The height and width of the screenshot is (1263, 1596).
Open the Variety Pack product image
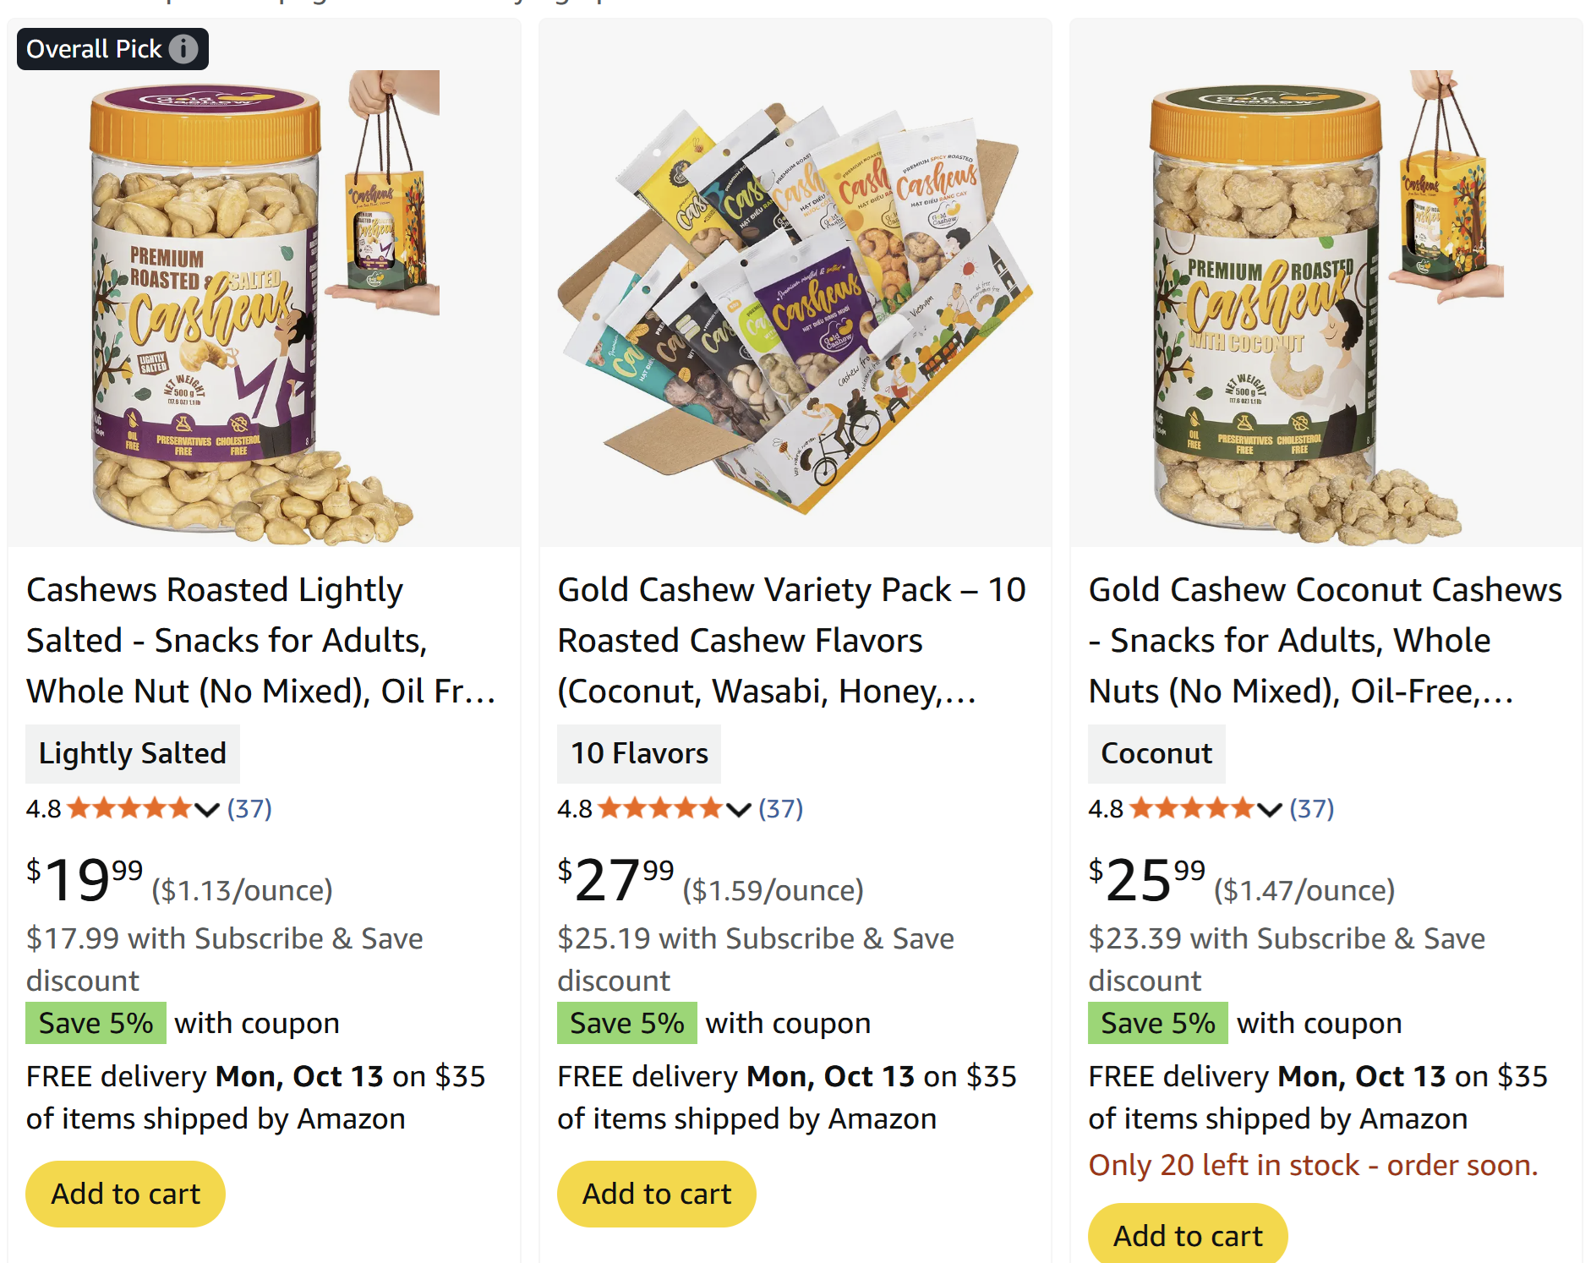tap(795, 309)
